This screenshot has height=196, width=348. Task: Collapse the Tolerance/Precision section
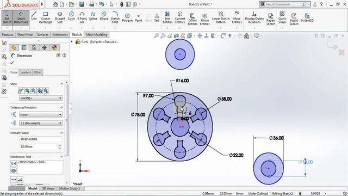[61, 107]
